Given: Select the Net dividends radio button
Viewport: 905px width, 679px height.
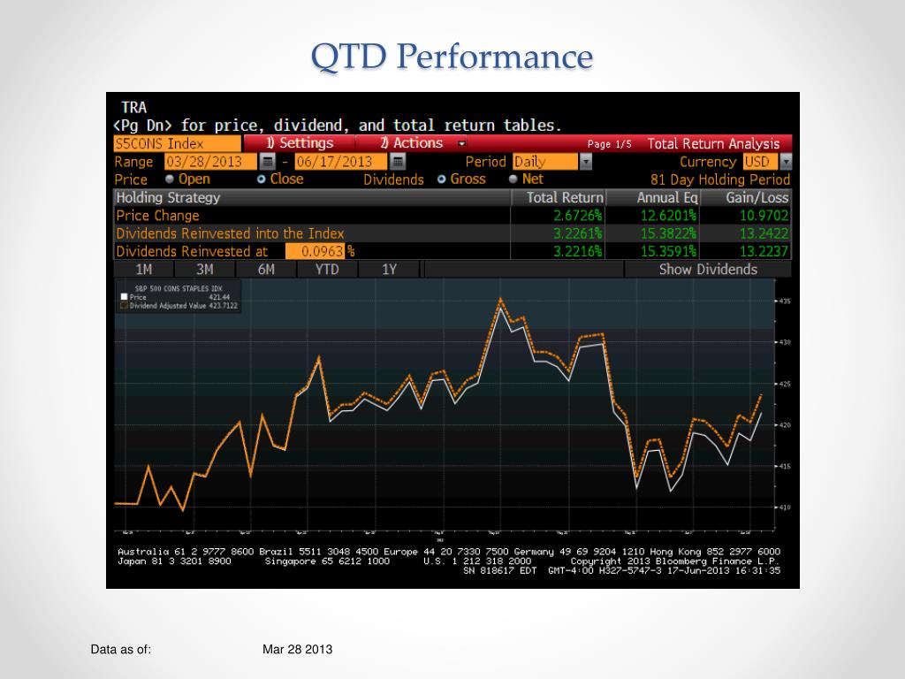Looking at the screenshot, I should coord(513,179).
